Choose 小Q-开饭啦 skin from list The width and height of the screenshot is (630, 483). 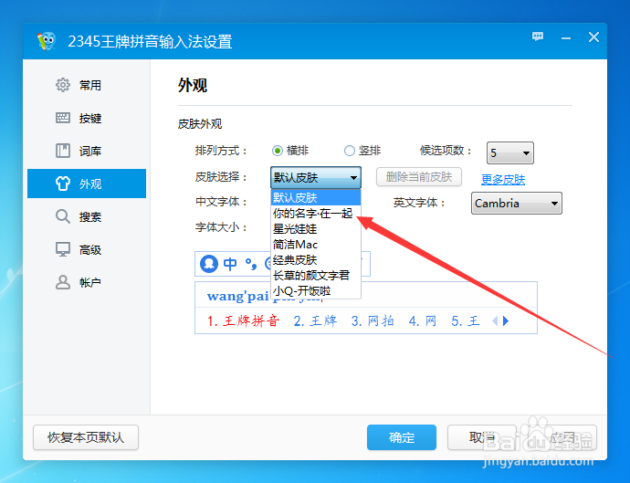point(316,290)
